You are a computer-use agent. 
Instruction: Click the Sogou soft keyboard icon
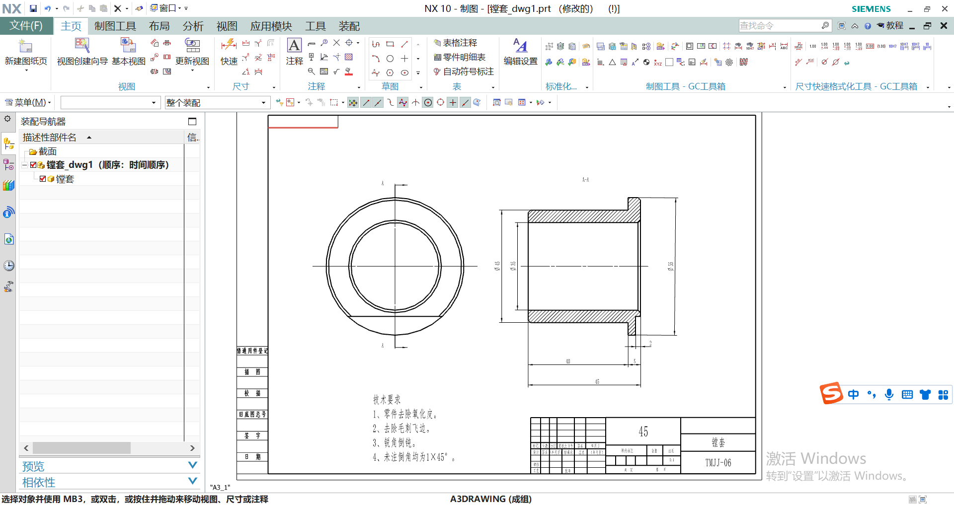[907, 395]
